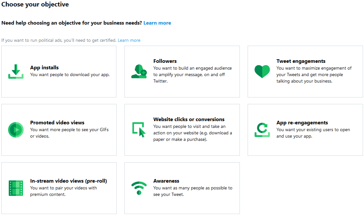Click the Followers person-plus icon
Screen dimensions: 364x215
pyautogui.click(x=139, y=71)
